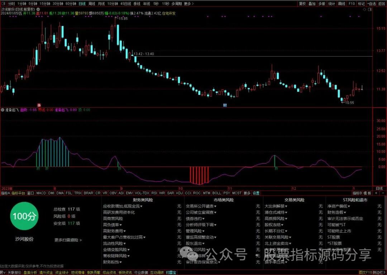Expand the 公司被立案调查 risk item
Viewport: 387px width, 275px height.
pyautogui.click(x=201, y=212)
